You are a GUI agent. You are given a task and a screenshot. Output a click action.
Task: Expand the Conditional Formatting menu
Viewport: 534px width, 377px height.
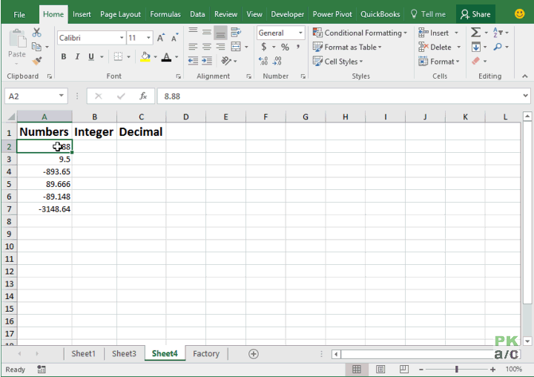pyautogui.click(x=360, y=33)
